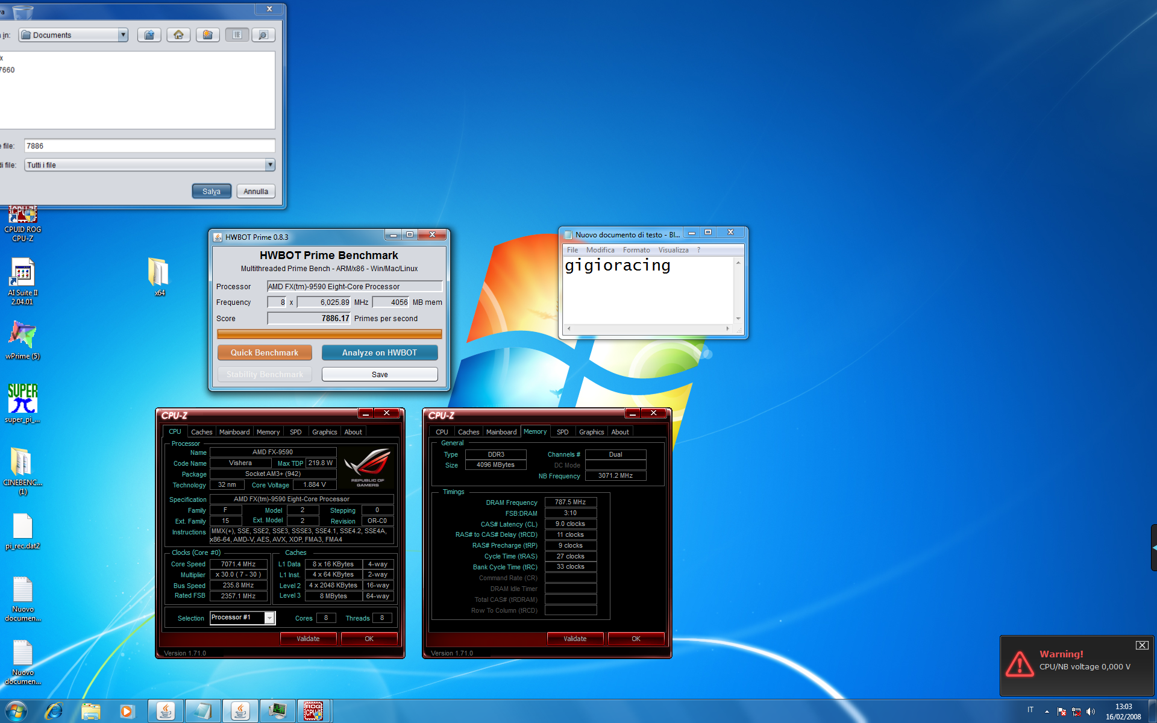This screenshot has height=723, width=1157.
Task: Show hidden tray icons arrow
Action: click(x=1047, y=712)
